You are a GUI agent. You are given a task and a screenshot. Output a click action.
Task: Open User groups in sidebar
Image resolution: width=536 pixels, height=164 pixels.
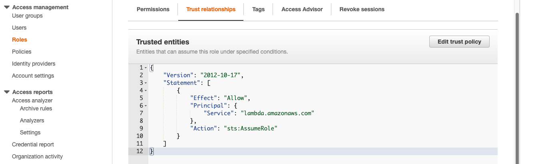point(27,16)
